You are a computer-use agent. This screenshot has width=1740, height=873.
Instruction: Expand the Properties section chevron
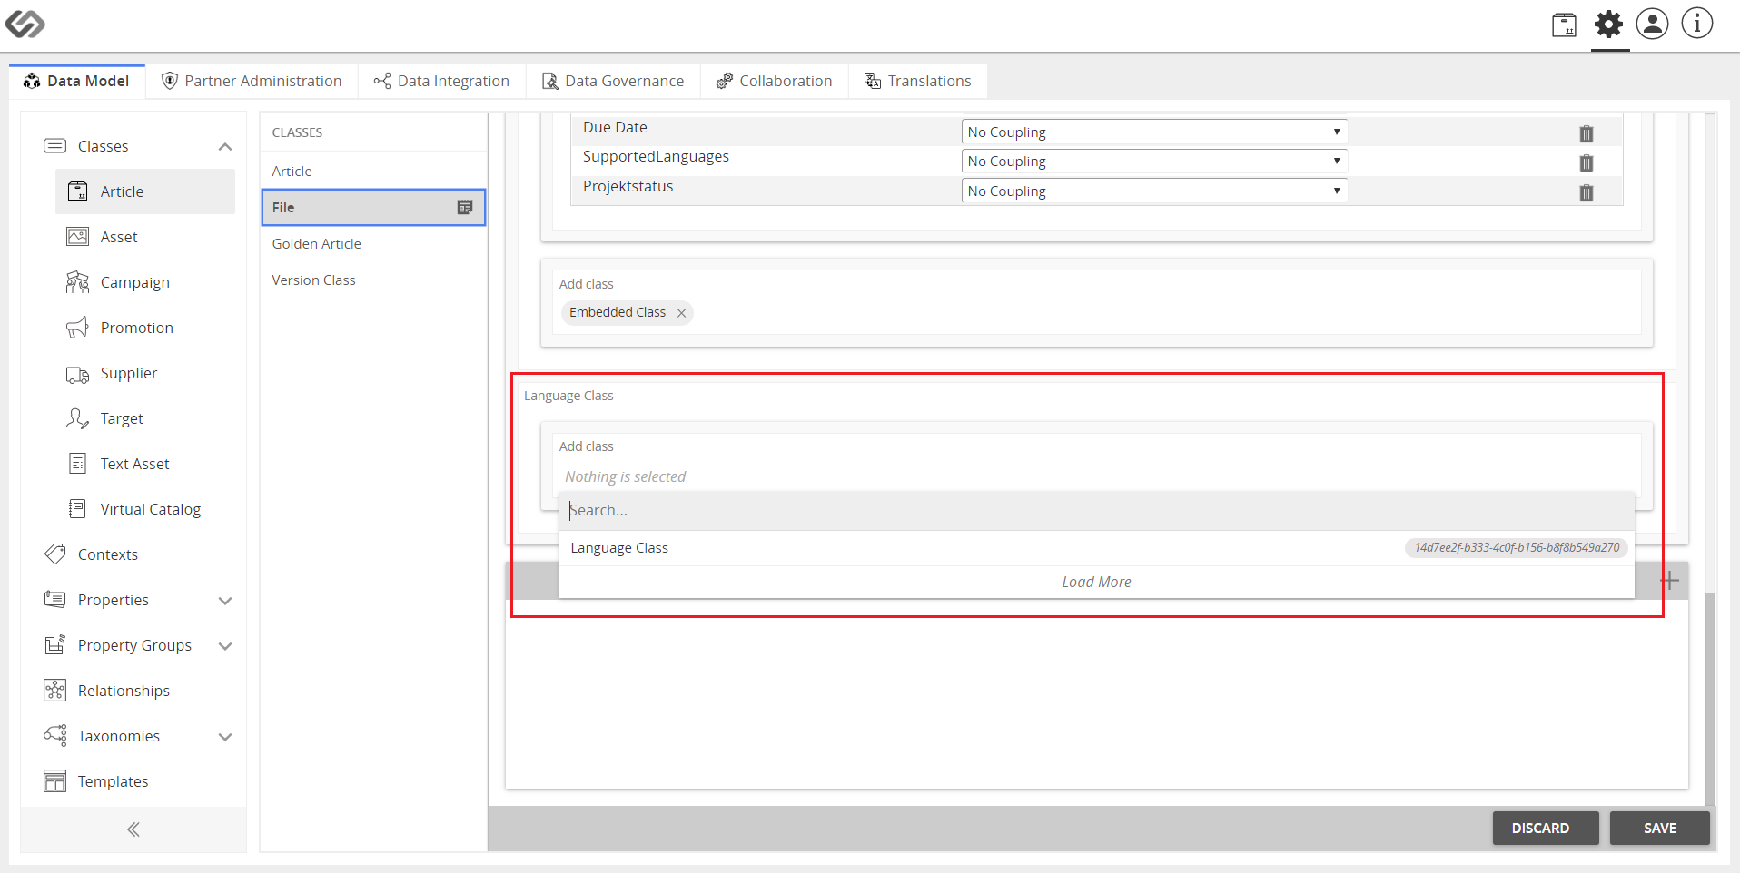tap(225, 601)
